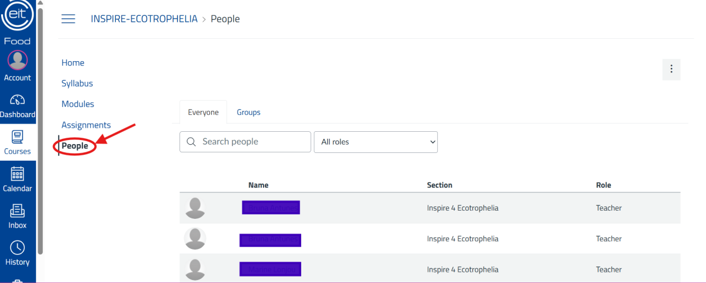Viewport: 706px width, 283px height.
Task: Open Assignments in course menu
Action: click(86, 125)
